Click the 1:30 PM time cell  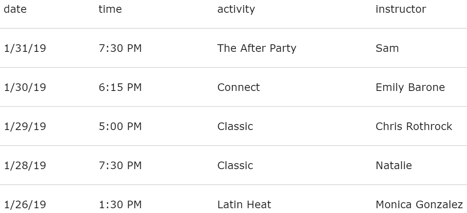pyautogui.click(x=120, y=205)
